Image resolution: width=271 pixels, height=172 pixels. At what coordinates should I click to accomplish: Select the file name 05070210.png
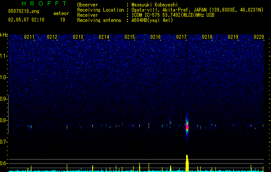[x=24, y=12]
